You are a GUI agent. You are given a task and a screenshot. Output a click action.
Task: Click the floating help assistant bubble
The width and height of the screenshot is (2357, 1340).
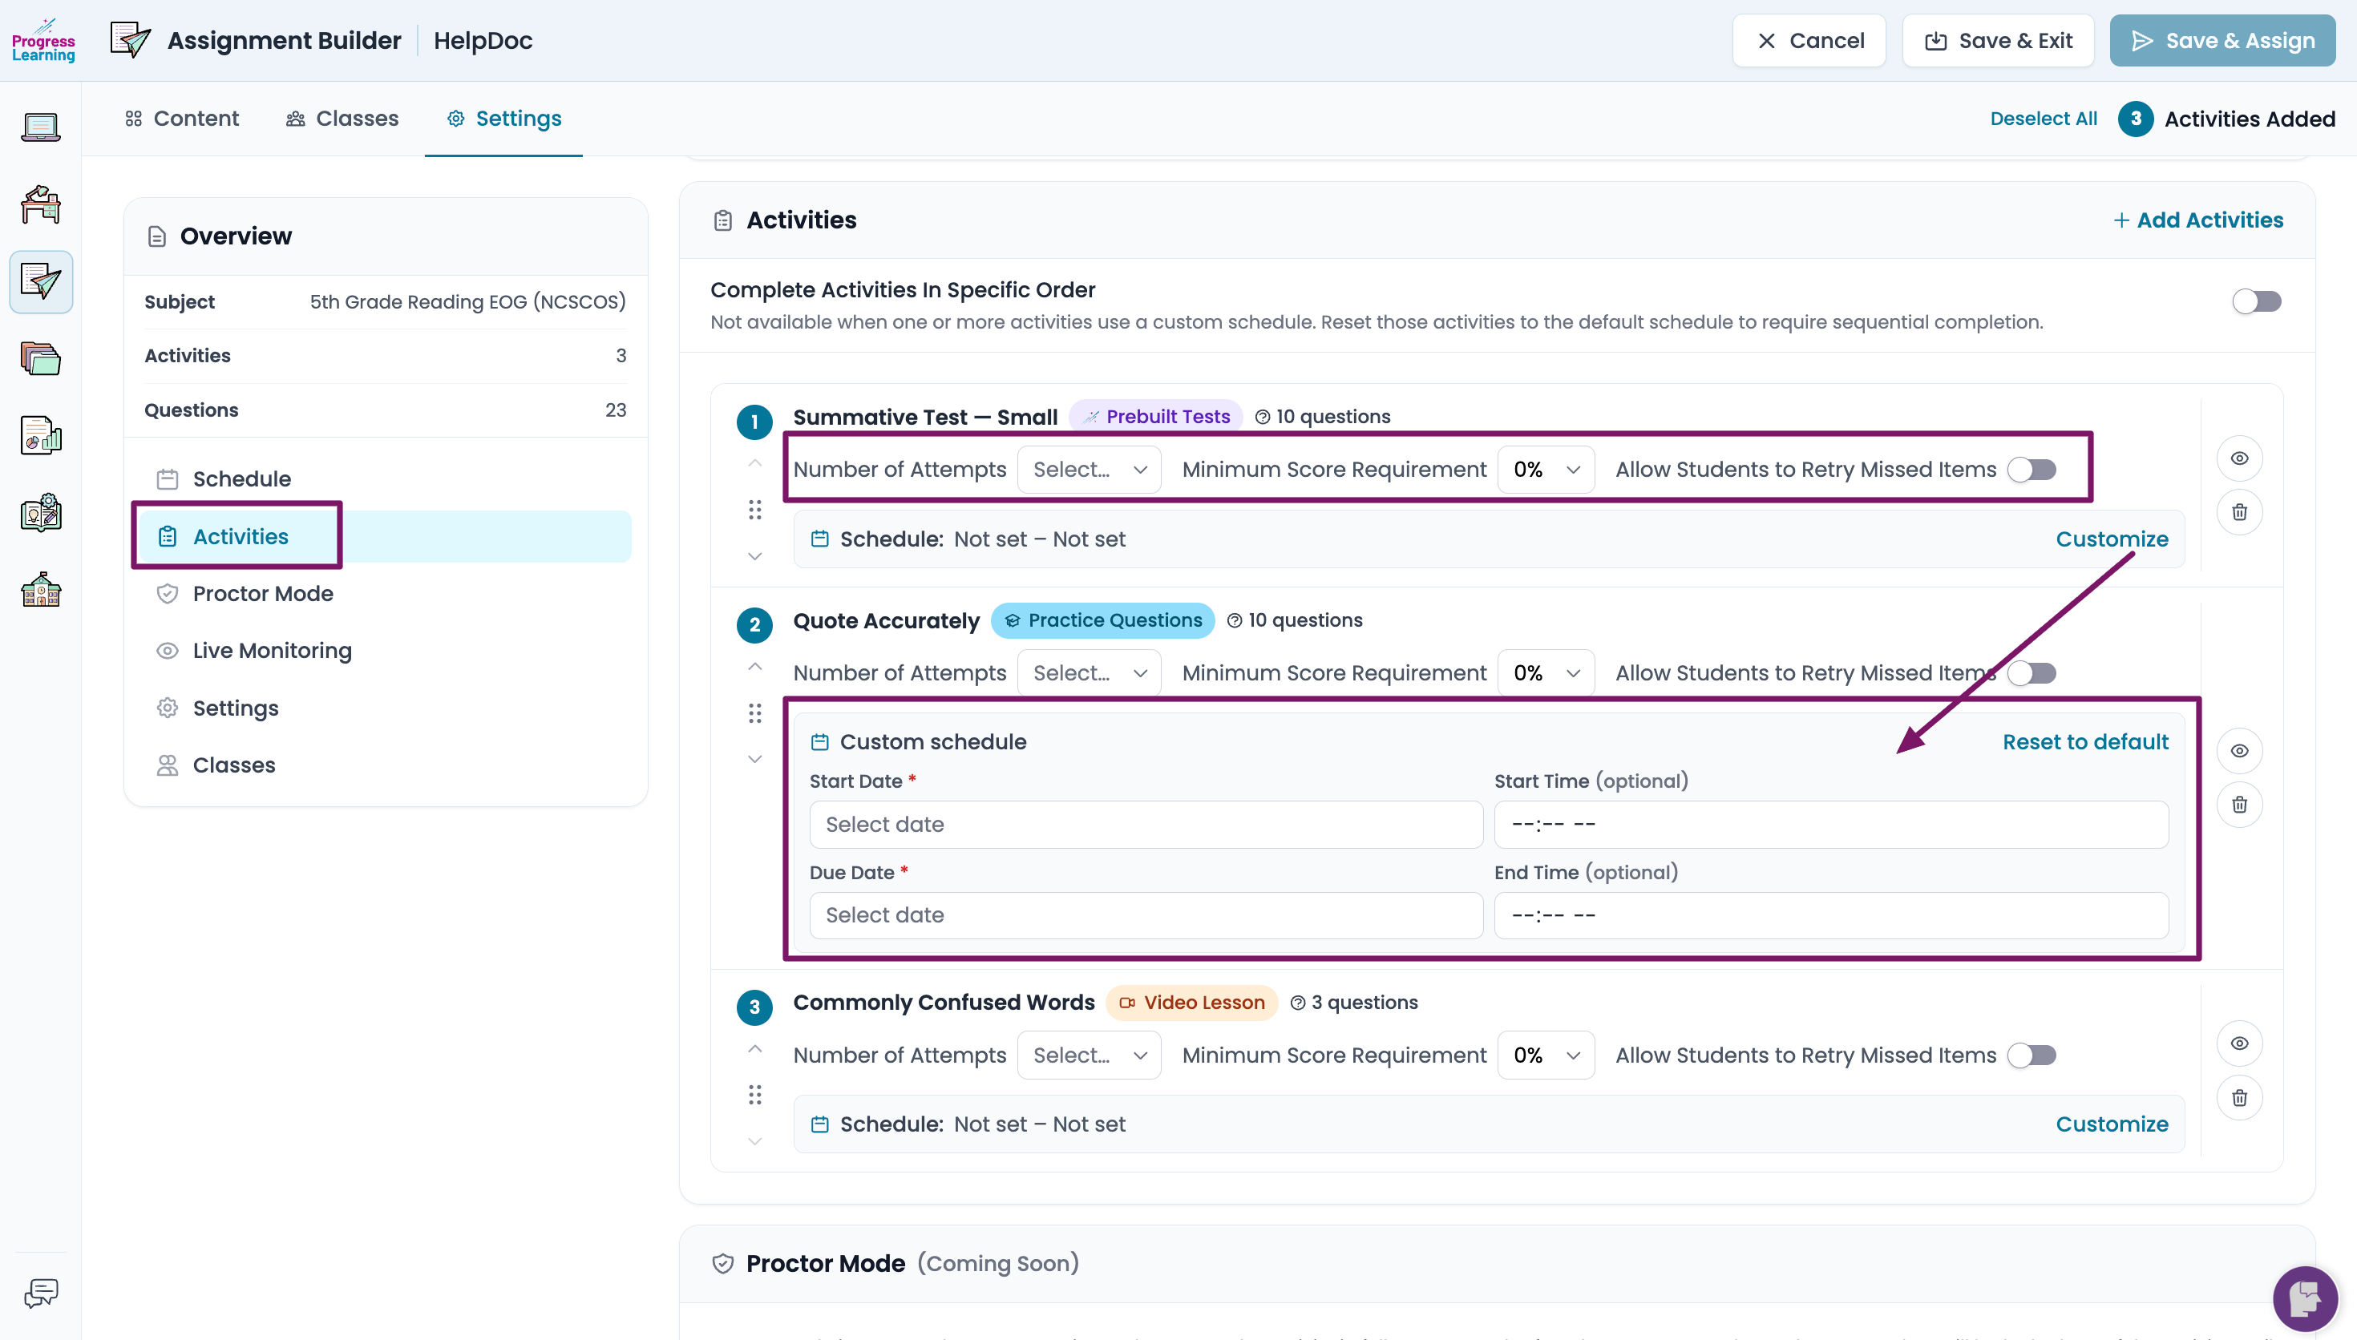(x=2305, y=1298)
